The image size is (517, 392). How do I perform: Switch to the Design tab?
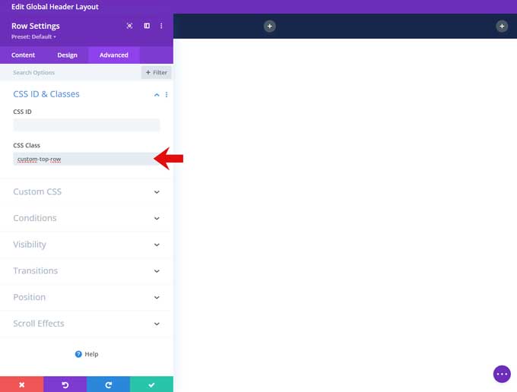pyautogui.click(x=67, y=55)
